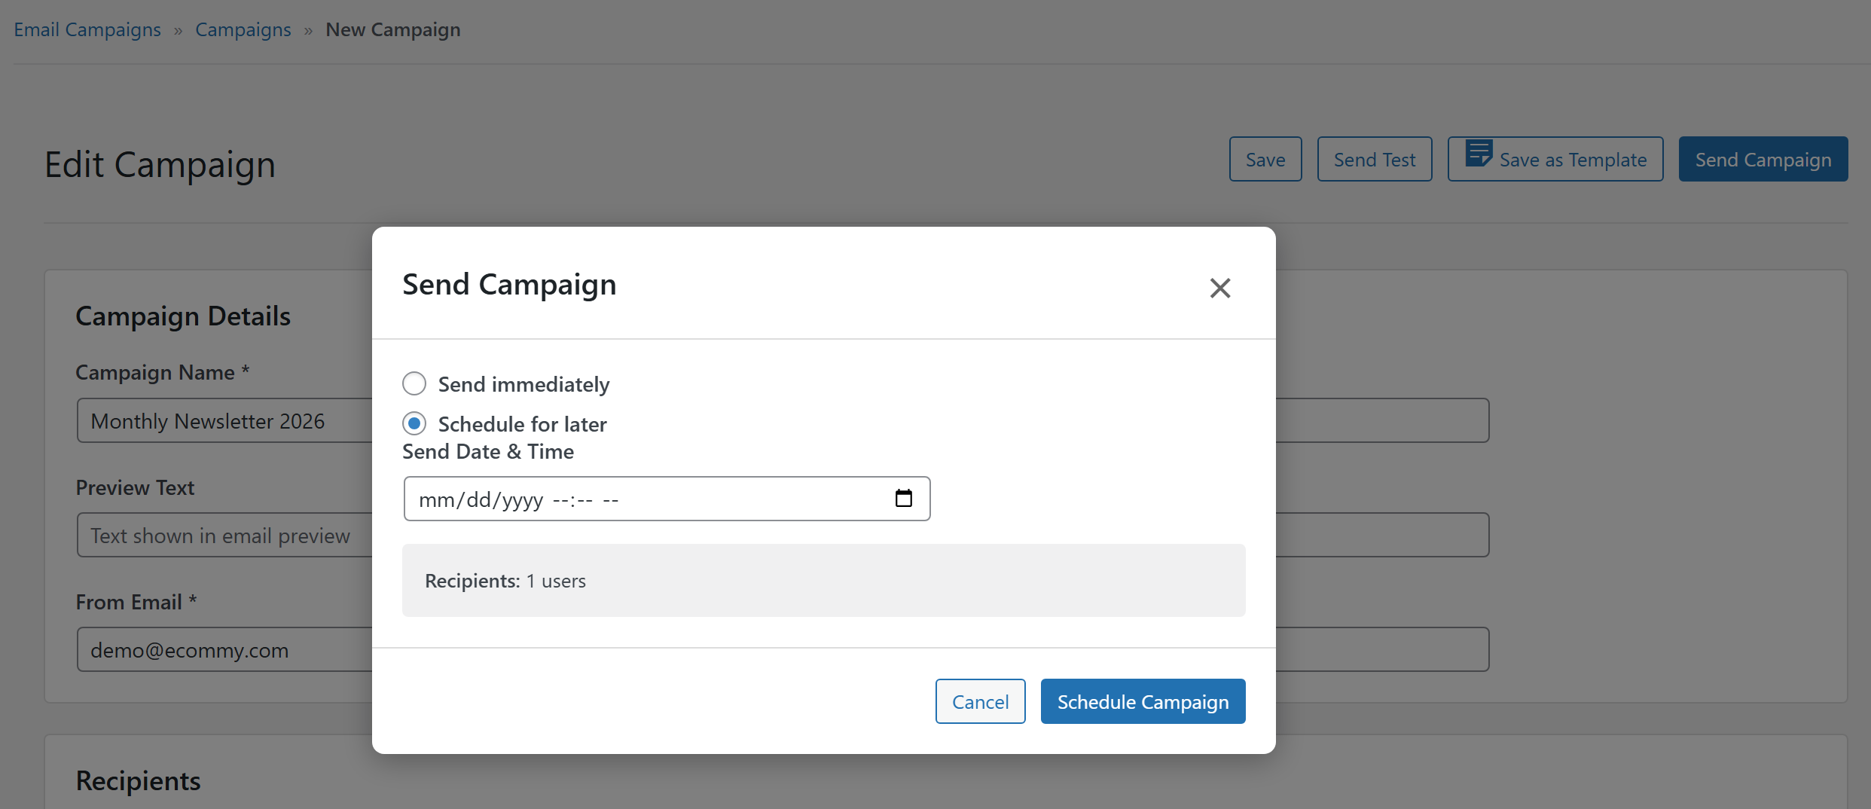Cancel the Send Campaign dialog
The width and height of the screenshot is (1871, 809).
[980, 702]
